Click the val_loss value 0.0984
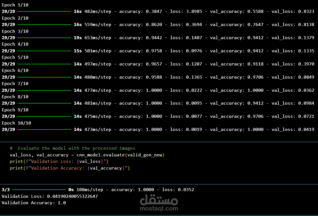This screenshot has height=216, width=318. pos(306,103)
